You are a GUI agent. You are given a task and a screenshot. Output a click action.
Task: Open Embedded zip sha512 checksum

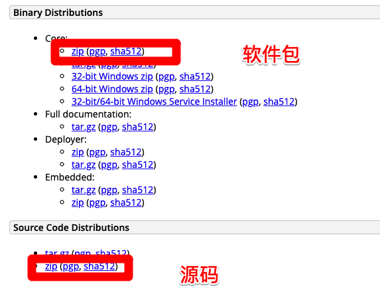point(126,203)
